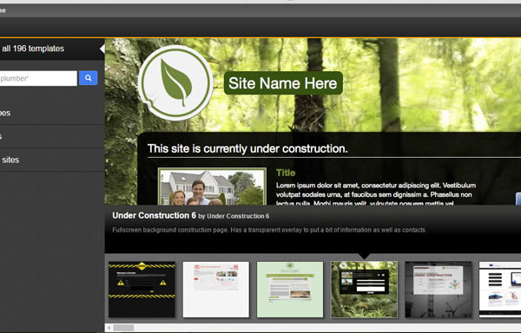Select the yellow-black caution tape template thumbnail

coord(142,290)
